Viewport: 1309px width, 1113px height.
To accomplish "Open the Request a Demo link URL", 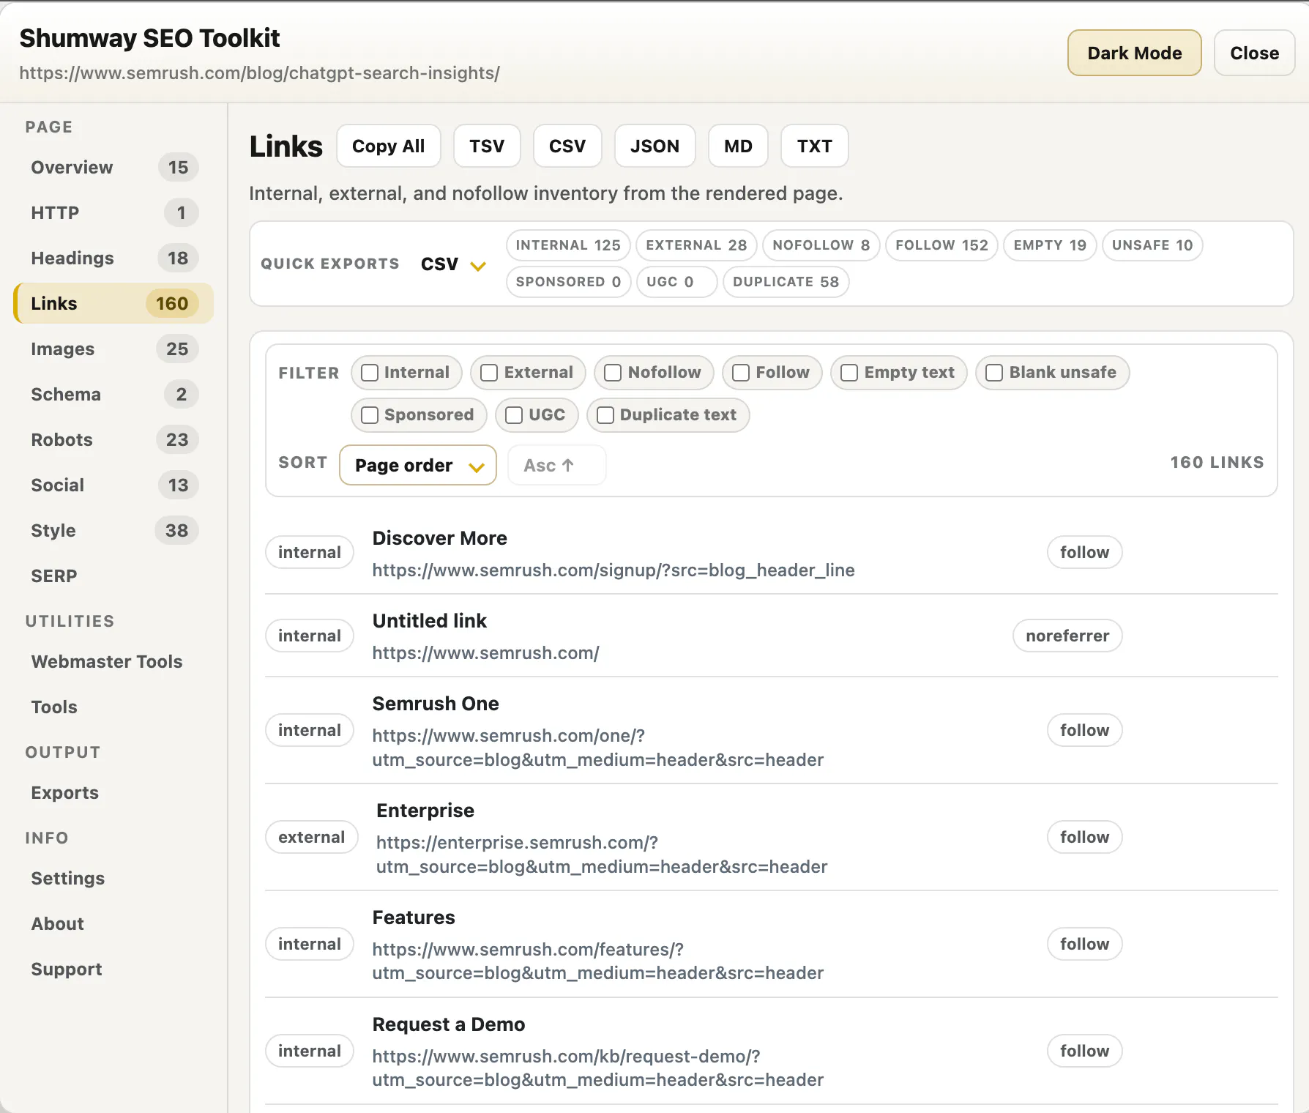I will [x=597, y=1068].
